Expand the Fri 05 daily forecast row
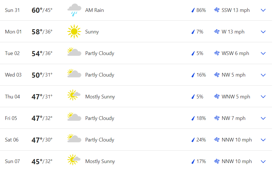274x171 pixels. [263, 118]
